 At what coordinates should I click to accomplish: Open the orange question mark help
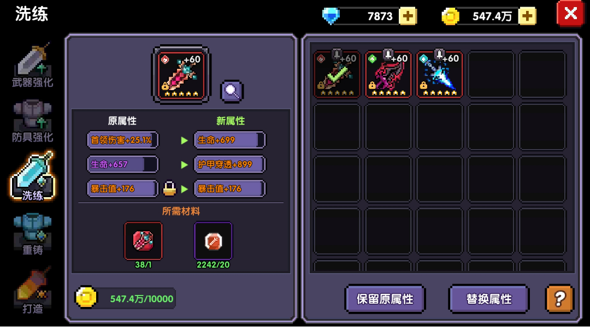coord(559,299)
